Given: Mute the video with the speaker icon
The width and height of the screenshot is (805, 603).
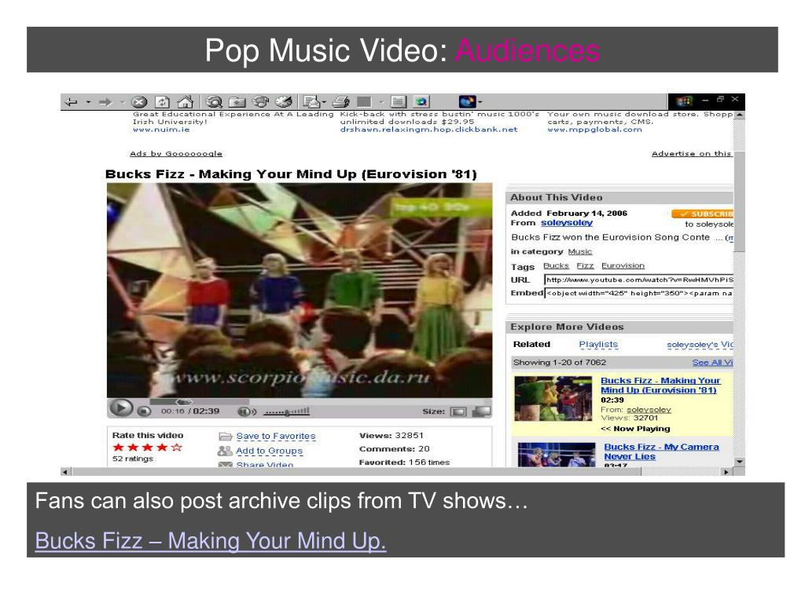Looking at the screenshot, I should point(246,411).
